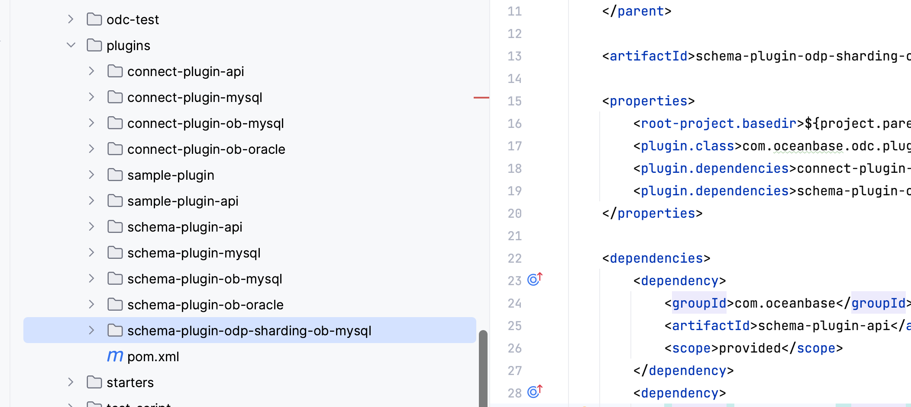The width and height of the screenshot is (911, 407).
Task: Select the odc-test tree item label
Action: (x=132, y=20)
